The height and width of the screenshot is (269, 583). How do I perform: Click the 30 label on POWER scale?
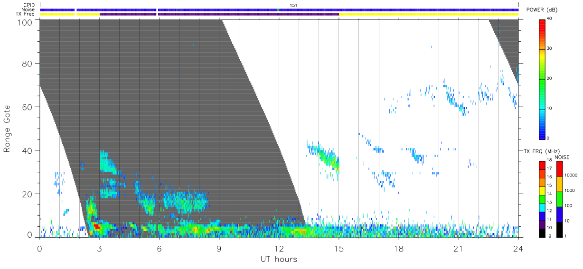pos(550,49)
